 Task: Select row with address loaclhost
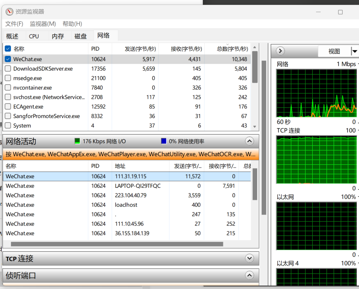(x=127, y=205)
